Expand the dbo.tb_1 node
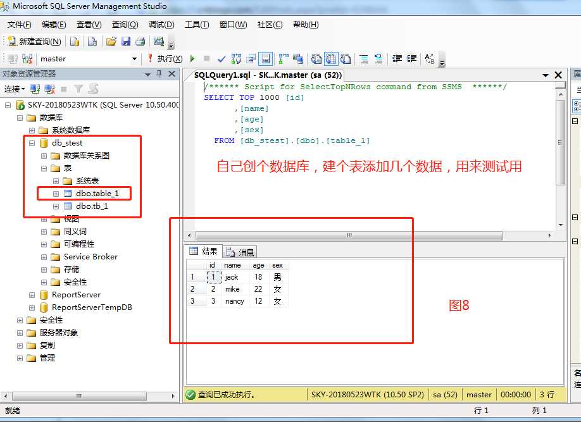 pos(56,206)
